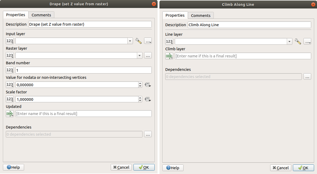Screen dimensions: 317x174
Task: Click the Band number input field
Action: 83,70
